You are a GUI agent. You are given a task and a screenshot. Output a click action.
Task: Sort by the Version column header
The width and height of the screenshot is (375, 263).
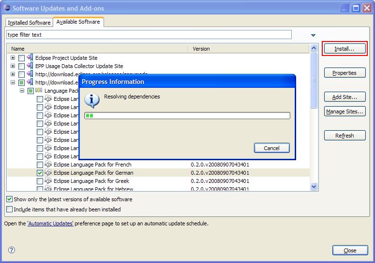click(249, 49)
